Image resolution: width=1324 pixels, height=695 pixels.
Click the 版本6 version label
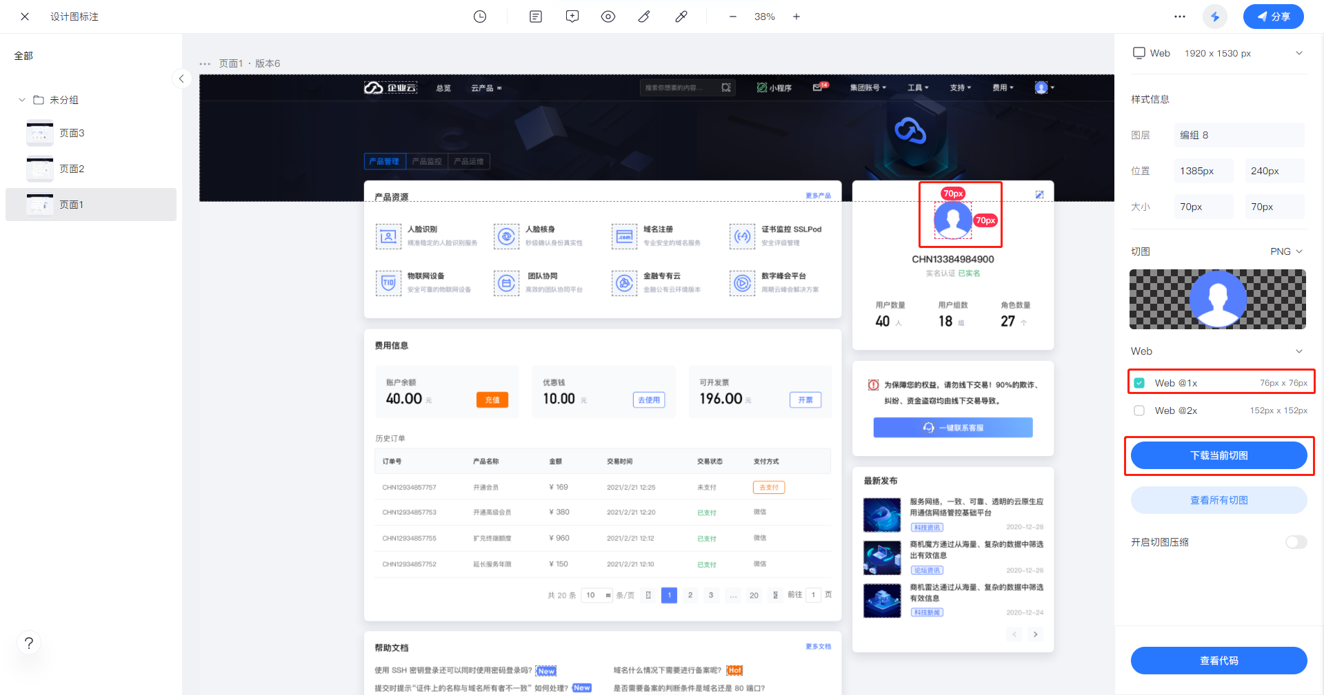[x=268, y=63]
